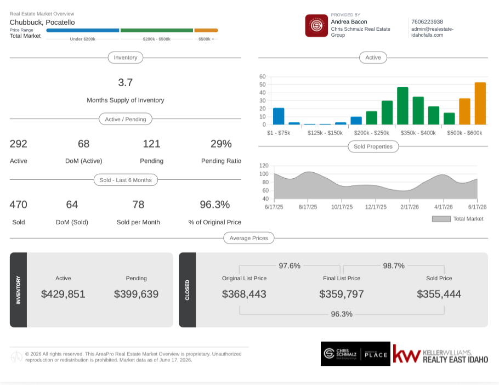The image size is (499, 385).
Task: Click the 78 Sold per Month value
Action: tap(138, 205)
